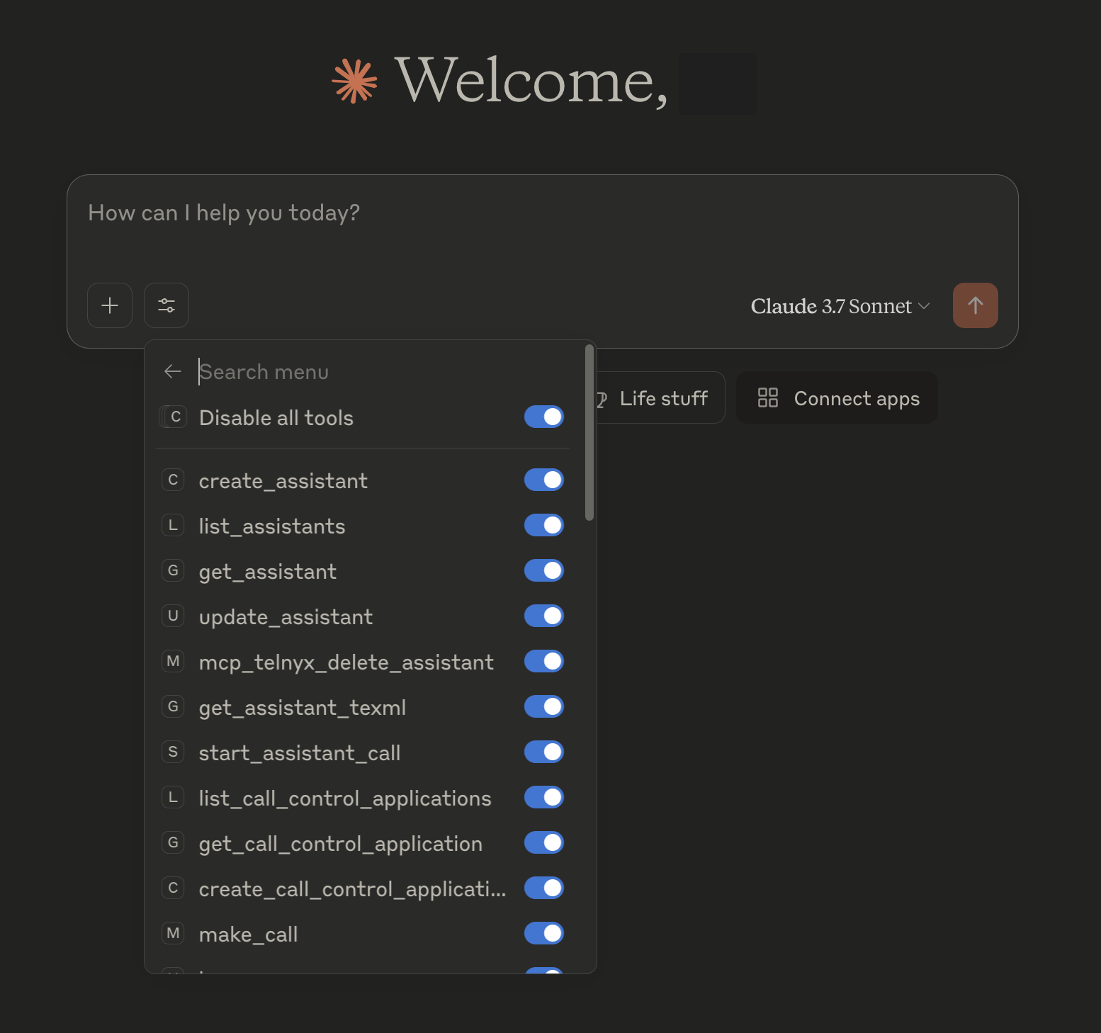Toggle off Disable all tools
Screen dimensions: 1101x1033
point(543,417)
